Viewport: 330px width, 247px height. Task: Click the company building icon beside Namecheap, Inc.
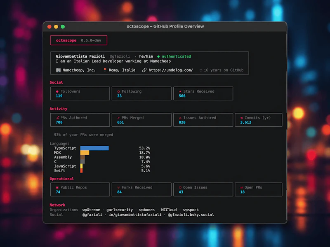coord(58,70)
